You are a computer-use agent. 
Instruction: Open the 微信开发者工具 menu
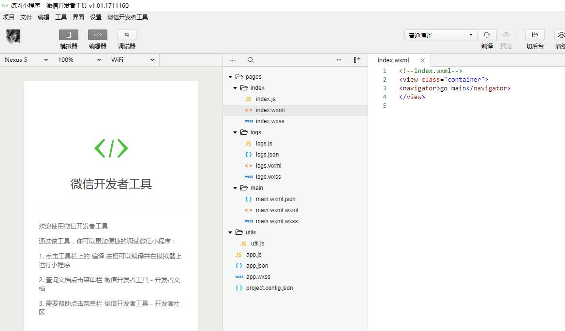[x=128, y=17]
